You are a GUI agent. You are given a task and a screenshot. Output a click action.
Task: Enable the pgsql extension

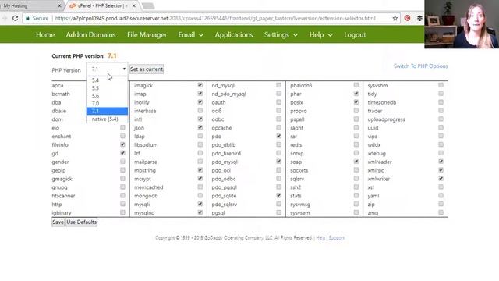pos(278,212)
